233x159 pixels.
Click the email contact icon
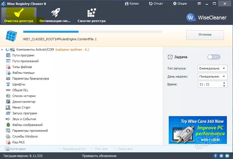[x=227, y=156]
